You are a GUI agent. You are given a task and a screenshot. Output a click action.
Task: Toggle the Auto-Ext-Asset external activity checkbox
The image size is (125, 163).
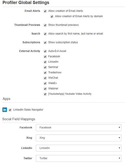[x=45, y=51]
